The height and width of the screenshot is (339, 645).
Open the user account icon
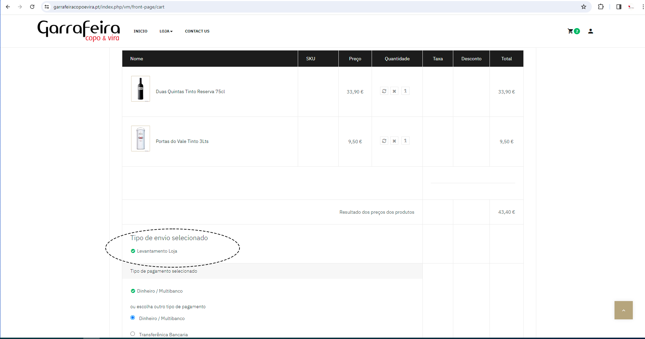(590, 31)
